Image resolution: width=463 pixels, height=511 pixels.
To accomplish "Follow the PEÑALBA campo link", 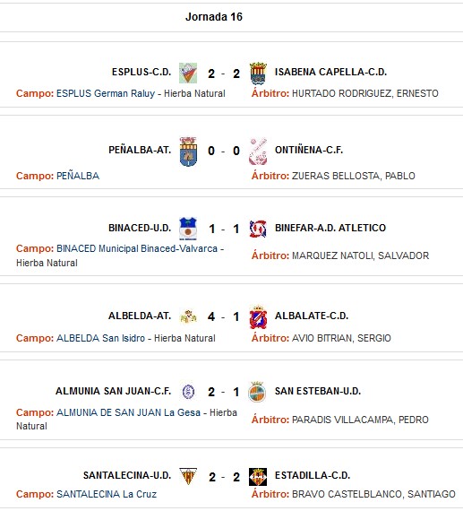I will point(78,176).
